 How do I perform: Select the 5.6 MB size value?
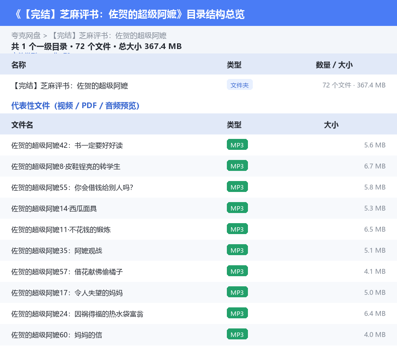coord(375,145)
